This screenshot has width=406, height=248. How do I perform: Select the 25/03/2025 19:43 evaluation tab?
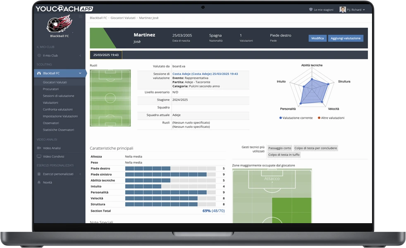click(106, 55)
